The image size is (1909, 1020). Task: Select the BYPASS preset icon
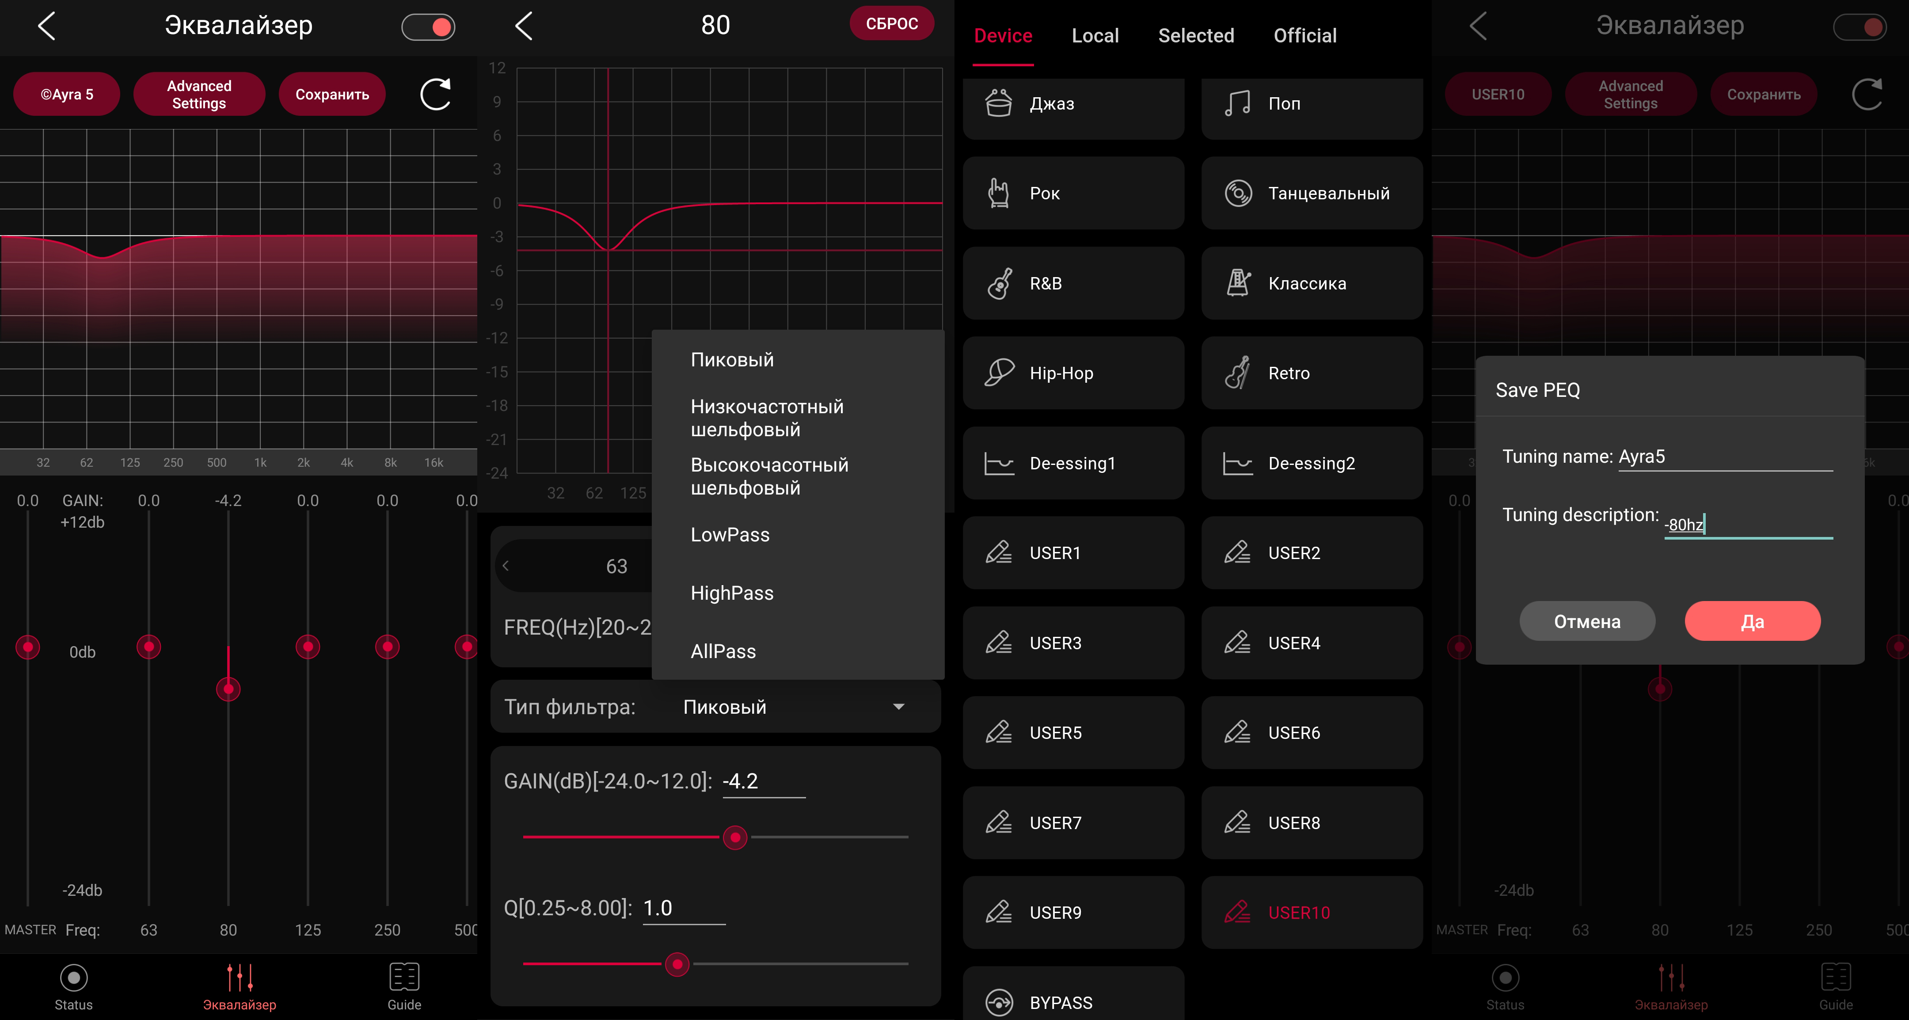pos(999,1002)
